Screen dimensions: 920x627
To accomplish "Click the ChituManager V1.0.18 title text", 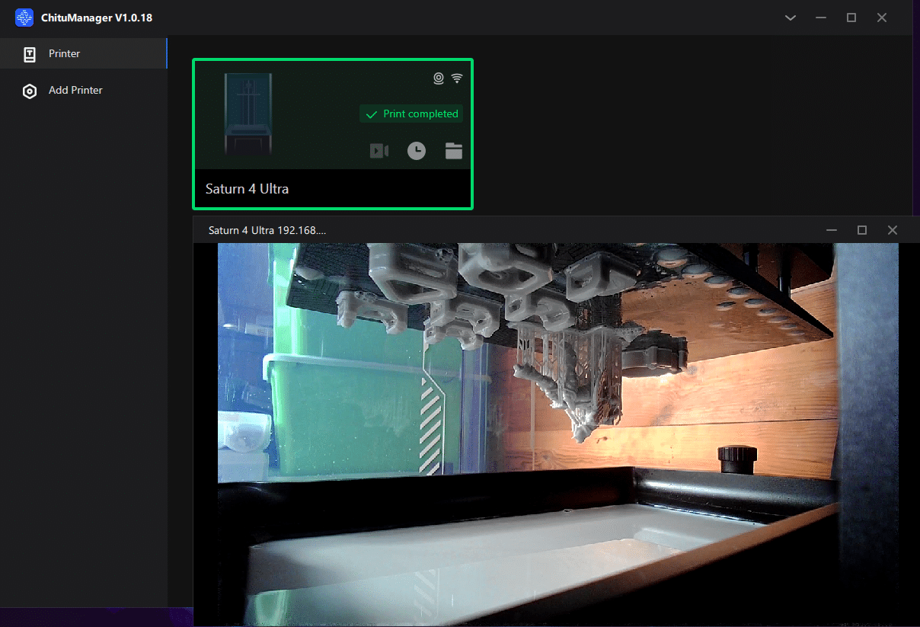I will click(x=97, y=18).
